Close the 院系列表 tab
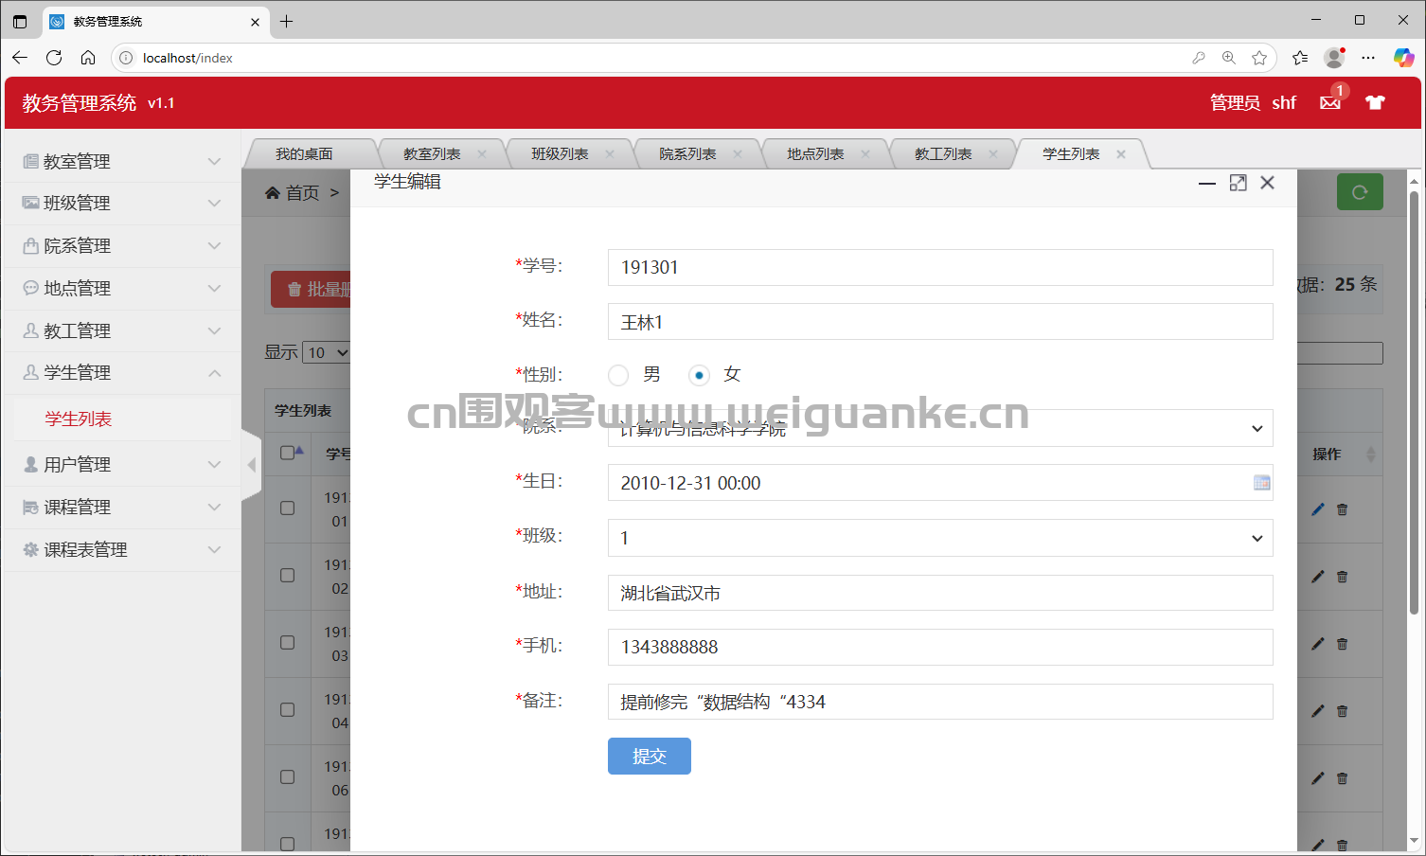Image resolution: width=1426 pixels, height=856 pixels. [x=738, y=154]
